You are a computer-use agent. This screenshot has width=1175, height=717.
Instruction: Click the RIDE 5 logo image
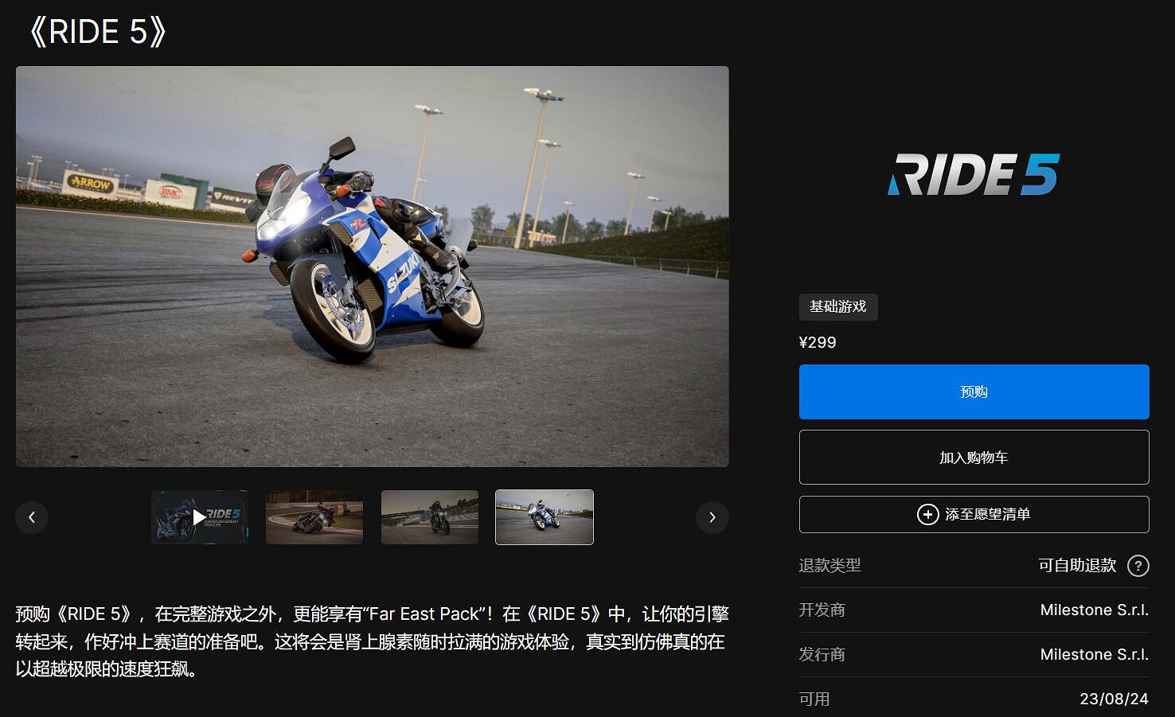coord(974,175)
